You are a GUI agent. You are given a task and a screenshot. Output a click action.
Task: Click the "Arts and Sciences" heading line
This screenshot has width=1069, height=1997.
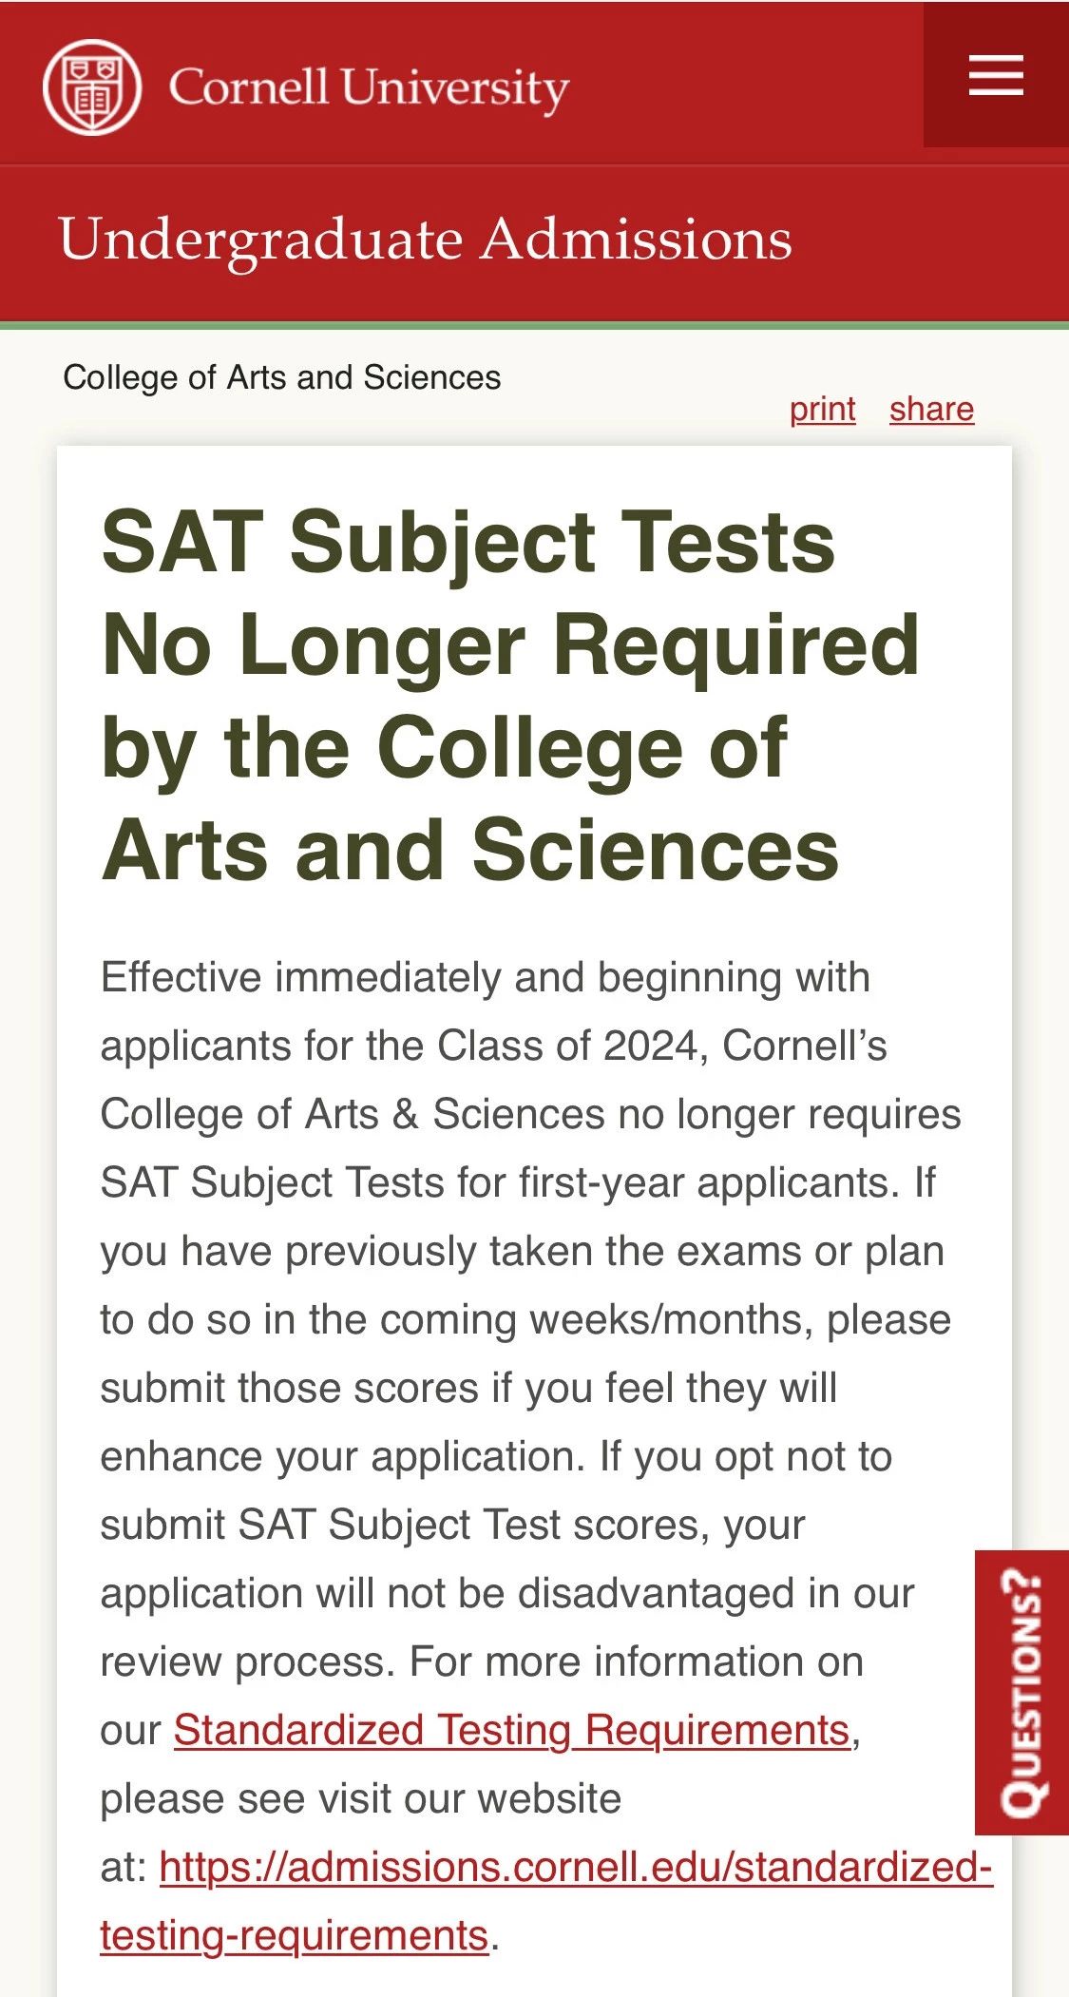(470, 850)
